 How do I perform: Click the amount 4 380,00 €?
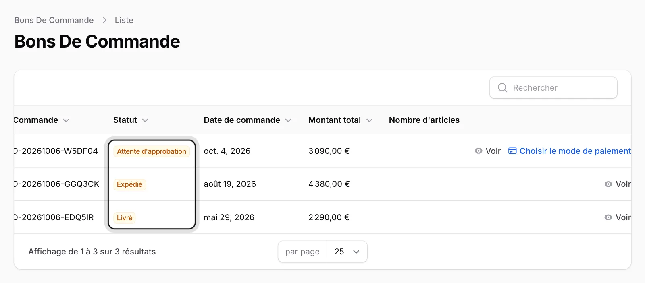tap(329, 184)
